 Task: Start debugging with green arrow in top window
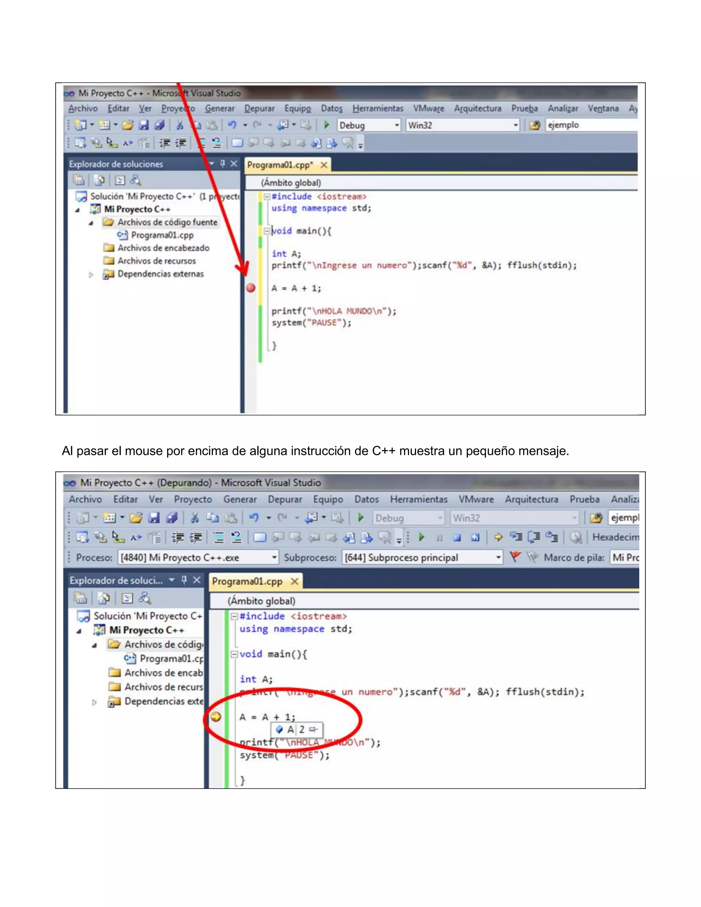327,125
